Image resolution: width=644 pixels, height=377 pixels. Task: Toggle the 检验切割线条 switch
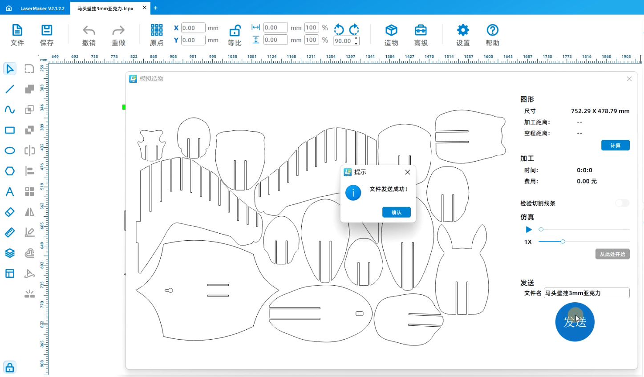click(622, 203)
